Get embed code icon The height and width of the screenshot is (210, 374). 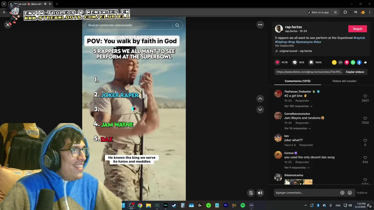(x=340, y=62)
